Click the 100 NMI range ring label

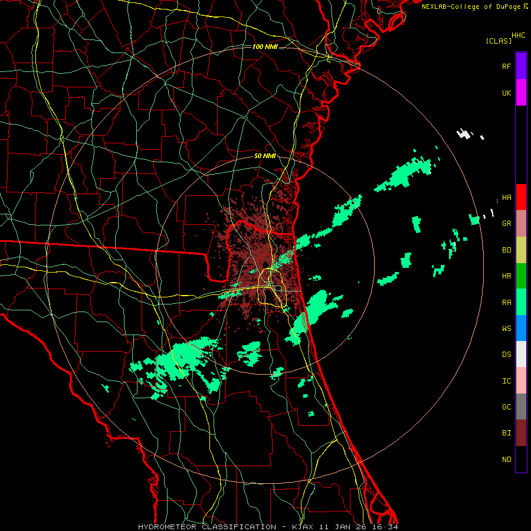click(x=265, y=47)
